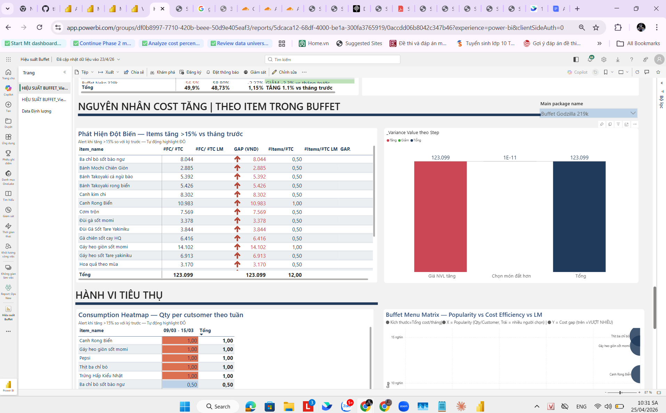Pin the Variance Value visual
The width and height of the screenshot is (666, 413).
[602, 124]
